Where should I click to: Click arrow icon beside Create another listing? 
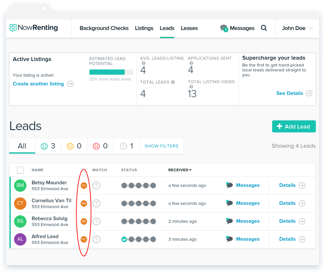click(70, 84)
